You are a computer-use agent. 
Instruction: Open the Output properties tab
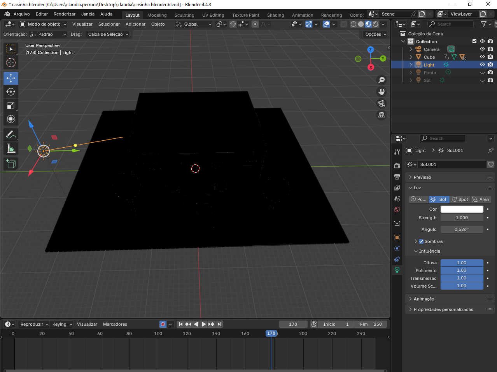397,177
